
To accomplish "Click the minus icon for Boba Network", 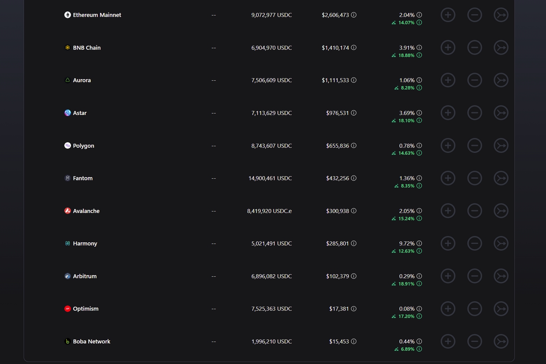I will (474, 341).
